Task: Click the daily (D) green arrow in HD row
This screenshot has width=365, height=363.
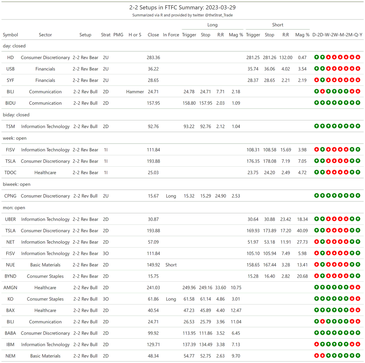Action: click(x=317, y=57)
